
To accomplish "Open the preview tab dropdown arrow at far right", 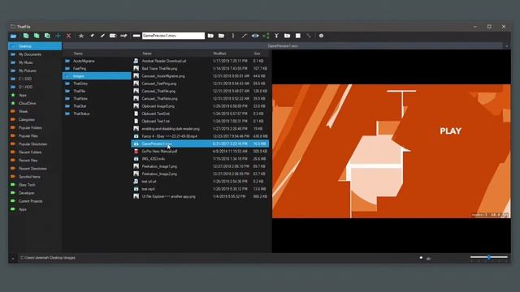I will pos(507,46).
